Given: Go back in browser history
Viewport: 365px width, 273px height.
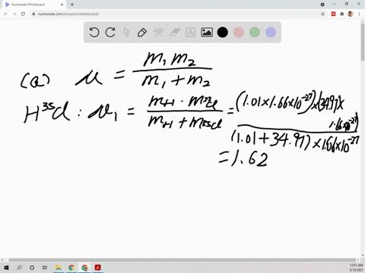Looking at the screenshot, I should pos(6,14).
